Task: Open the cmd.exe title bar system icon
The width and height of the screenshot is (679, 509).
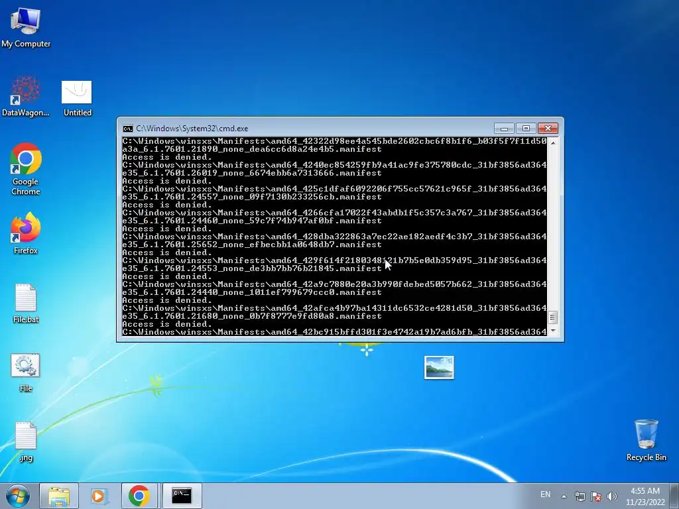Action: click(x=128, y=129)
